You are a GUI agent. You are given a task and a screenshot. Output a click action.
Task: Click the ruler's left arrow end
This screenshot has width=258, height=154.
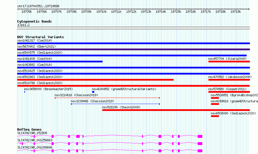[x=18, y=9]
